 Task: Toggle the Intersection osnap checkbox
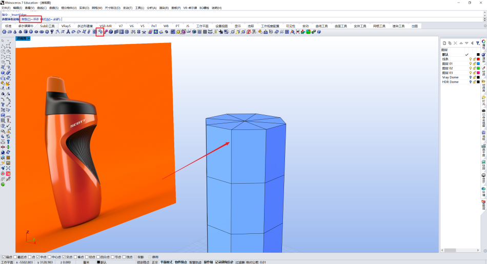[64, 257]
